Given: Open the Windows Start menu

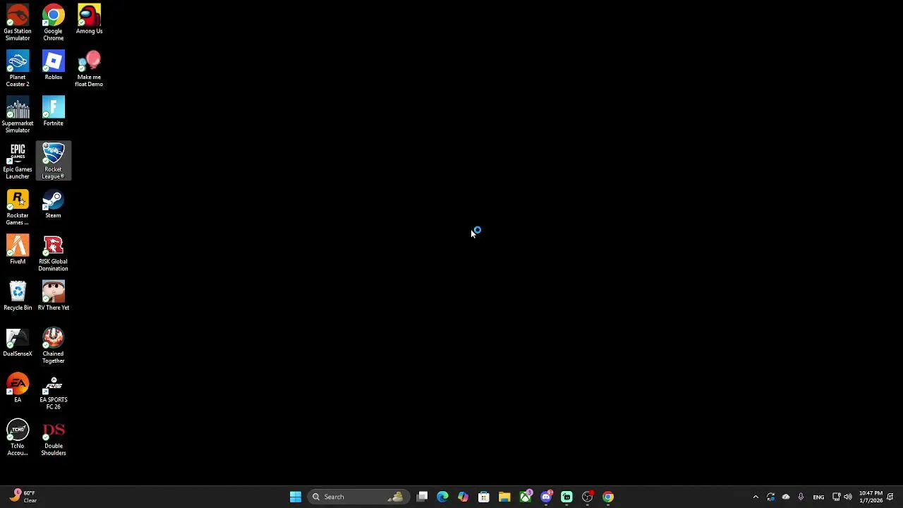Looking at the screenshot, I should 296,497.
